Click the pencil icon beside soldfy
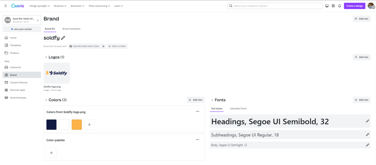The width and height of the screenshot is (376, 165). tap(63, 38)
